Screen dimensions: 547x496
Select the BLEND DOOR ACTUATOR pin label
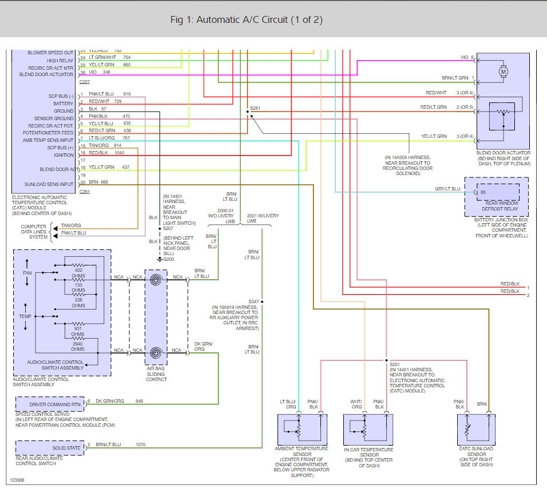[x=46, y=74]
